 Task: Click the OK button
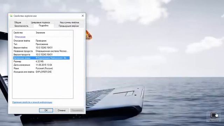pyautogui.click(x=46, y=110)
